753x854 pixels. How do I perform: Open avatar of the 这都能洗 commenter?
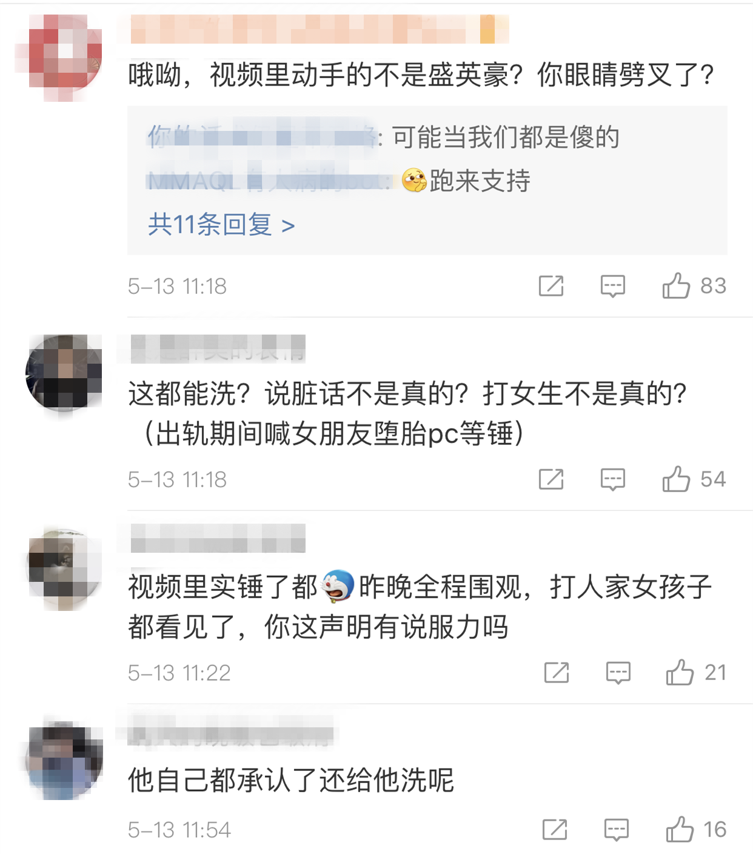click(x=64, y=372)
